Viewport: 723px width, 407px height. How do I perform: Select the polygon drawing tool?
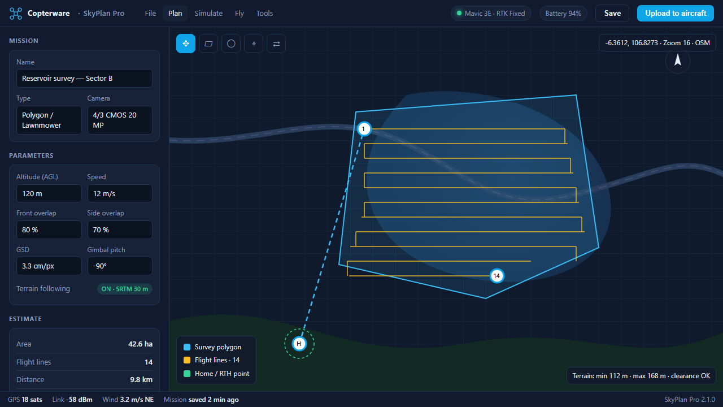click(x=208, y=44)
